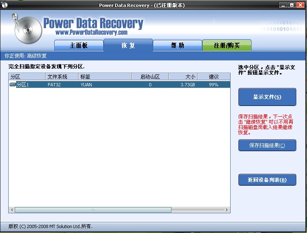
Task: Click the boot sector value 0
Action: coord(150,85)
